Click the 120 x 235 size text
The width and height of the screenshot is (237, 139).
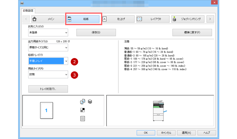point(63,41)
